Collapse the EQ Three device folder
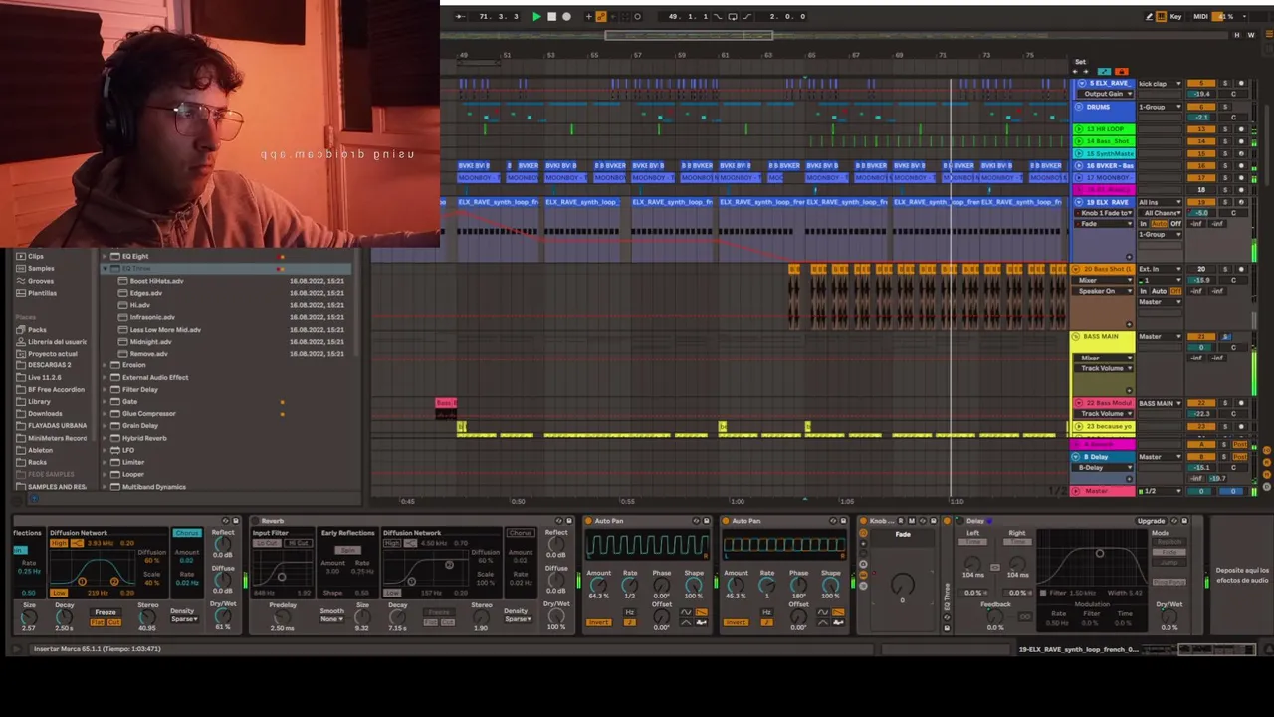 (x=105, y=269)
